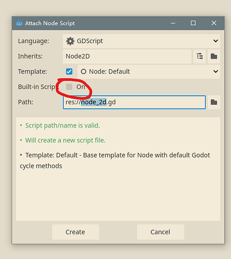Toggle the Built-in Script checkbox
The height and width of the screenshot is (259, 231).
click(x=69, y=87)
